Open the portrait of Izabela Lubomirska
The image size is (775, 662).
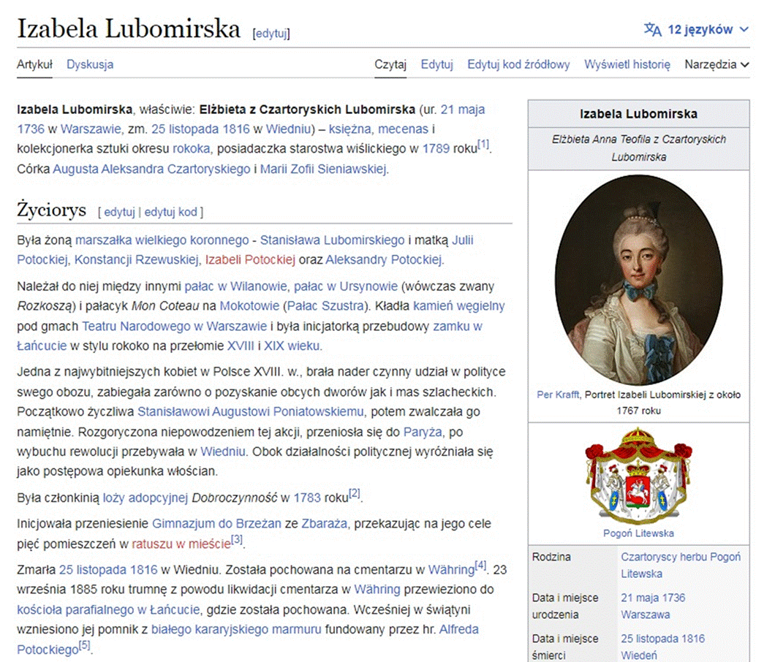pyautogui.click(x=638, y=280)
